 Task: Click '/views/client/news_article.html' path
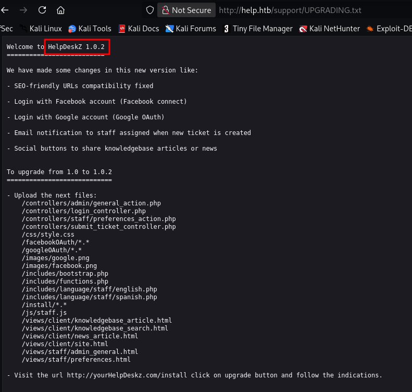pos(80,336)
